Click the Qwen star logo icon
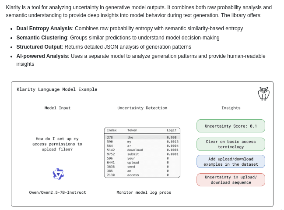The image size is (284, 210). (x=58, y=174)
